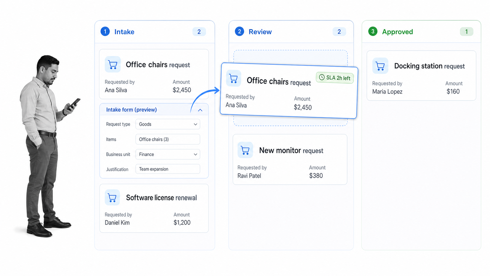Open the Office chairs request title in Intake

click(158, 65)
